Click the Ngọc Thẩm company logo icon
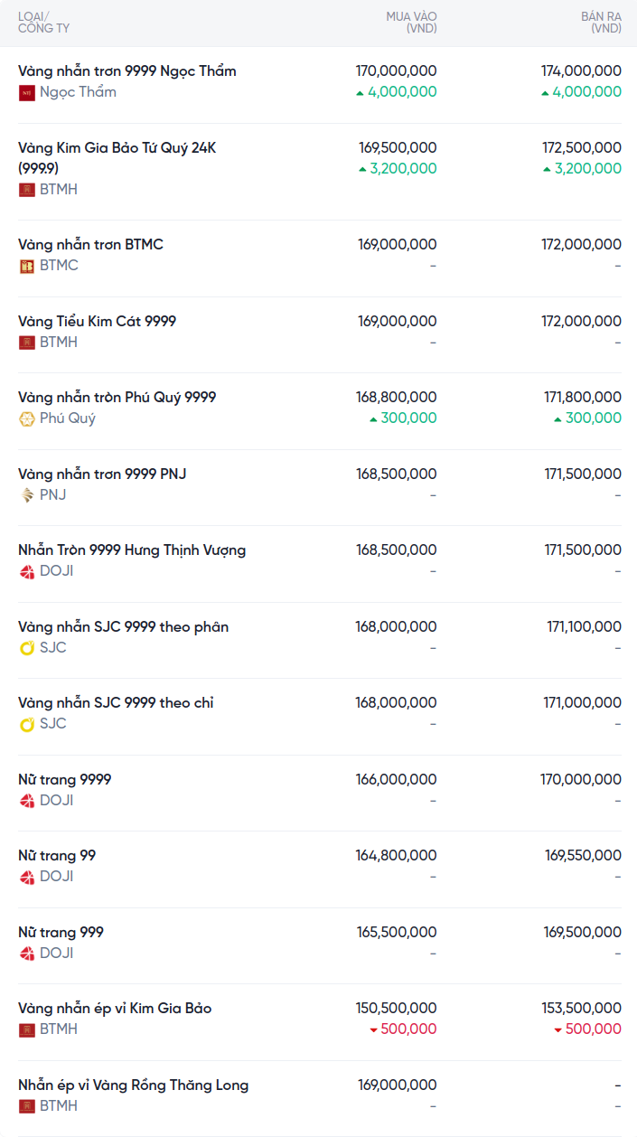This screenshot has width=637, height=1137. [x=27, y=92]
